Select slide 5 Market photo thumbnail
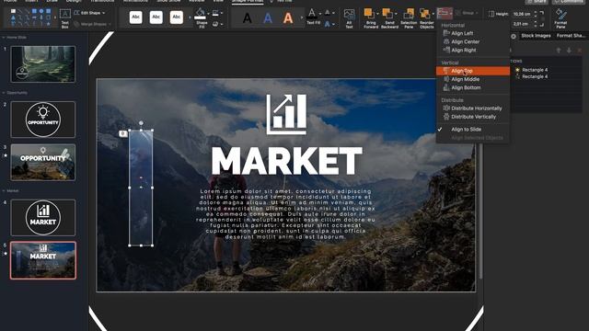This screenshot has width=589, height=331. (43, 260)
